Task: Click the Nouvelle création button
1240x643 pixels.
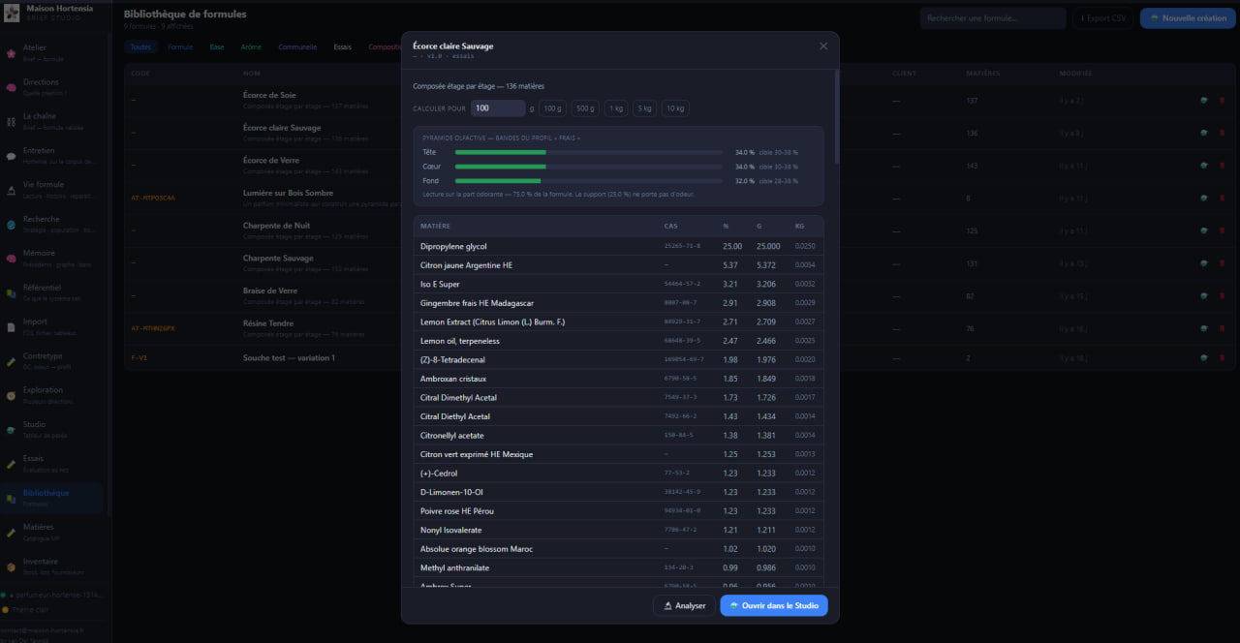Action: 1188,18
